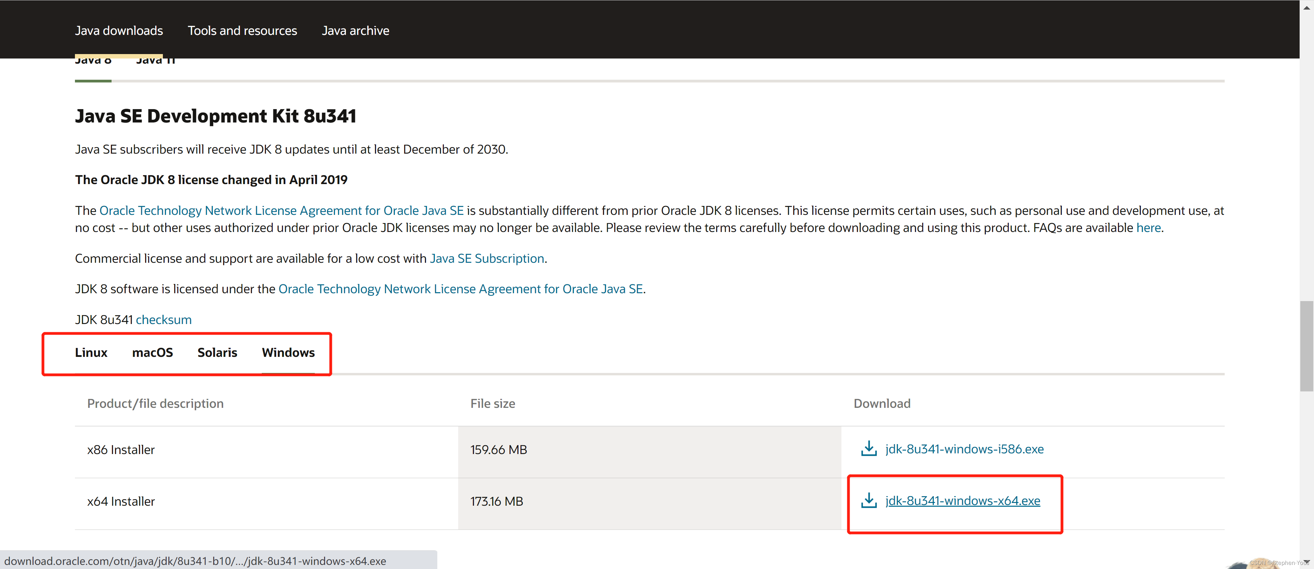The height and width of the screenshot is (569, 1314).
Task: Switch to the Solaris tab
Action: (x=217, y=352)
